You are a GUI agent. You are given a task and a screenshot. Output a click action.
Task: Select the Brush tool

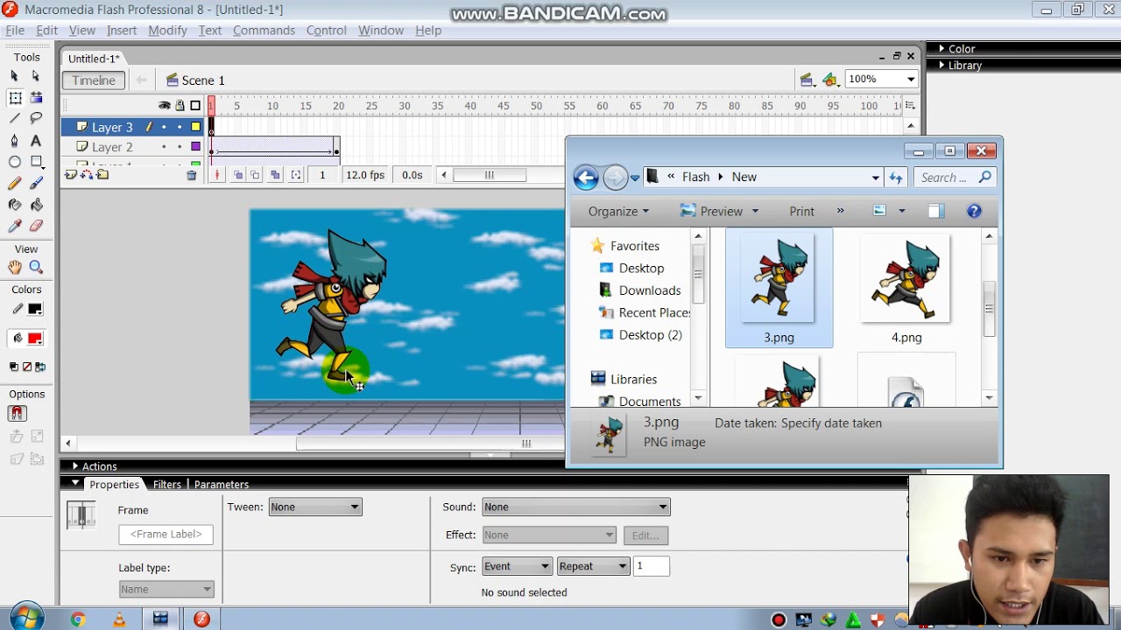click(36, 183)
